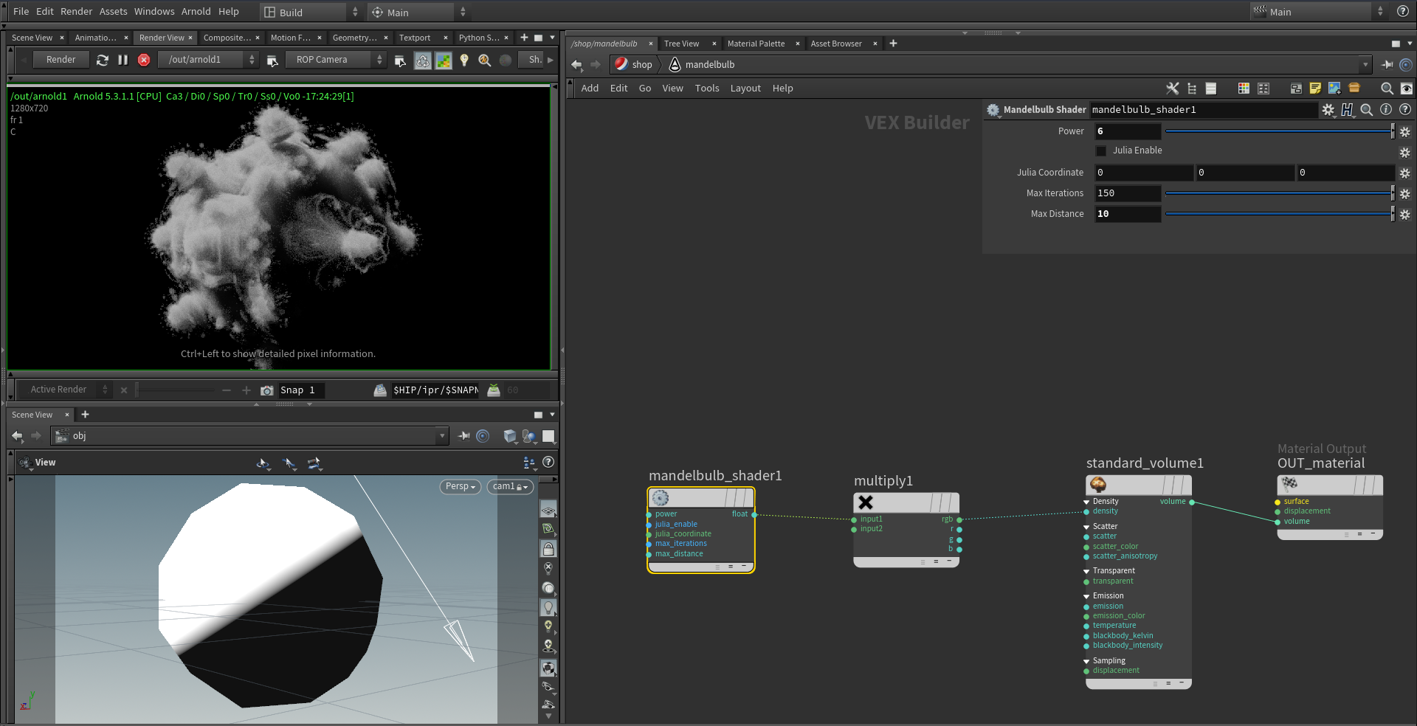Click the Max Distance value input field

[x=1127, y=214]
